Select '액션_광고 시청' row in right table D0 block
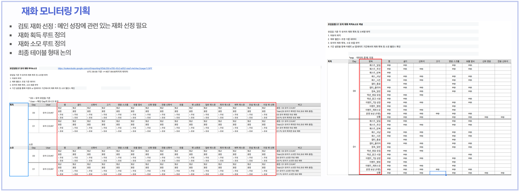Screen dimensions: 520x191 371,99
